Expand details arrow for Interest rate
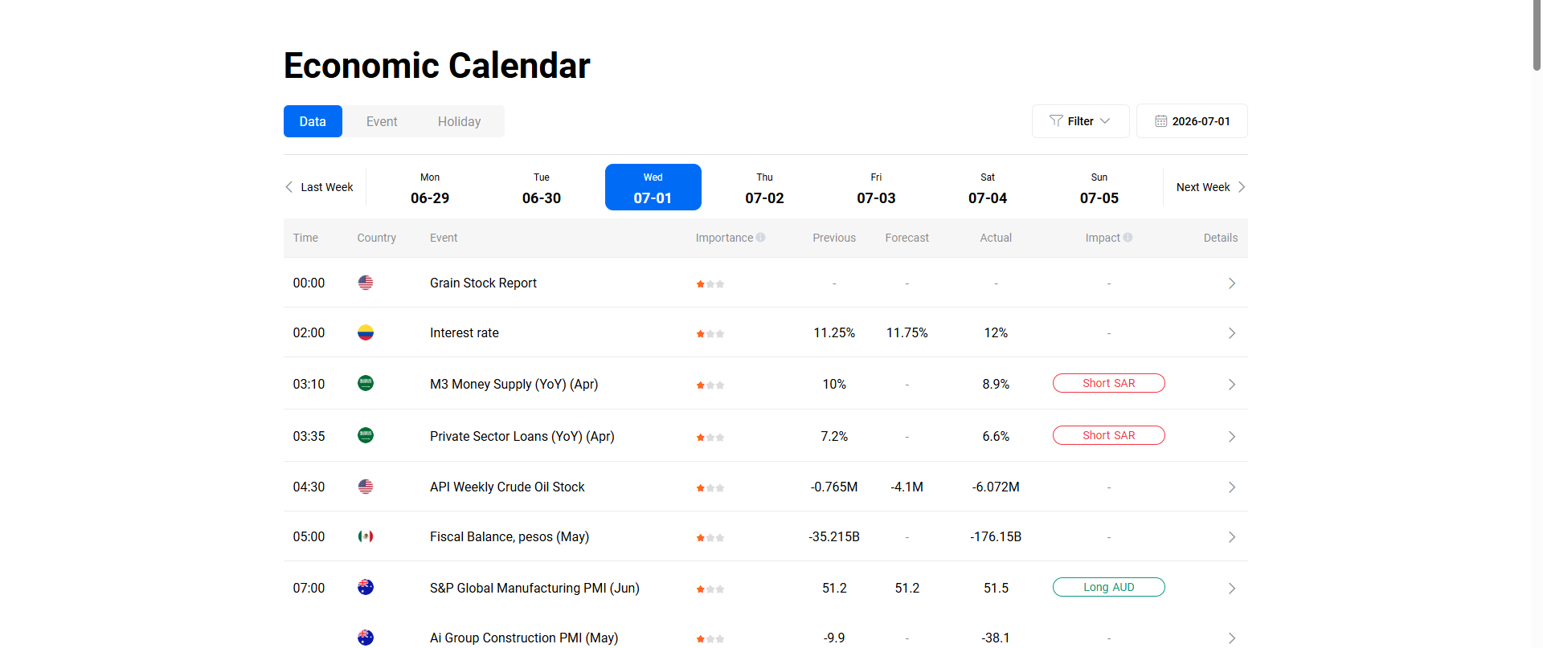The image size is (1543, 648). click(x=1232, y=333)
